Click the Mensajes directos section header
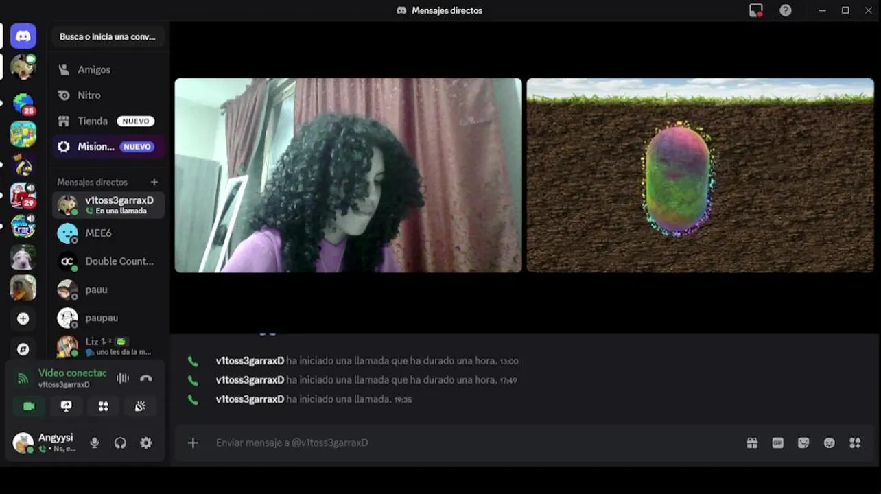Screen dimensions: 881x494 point(92,183)
